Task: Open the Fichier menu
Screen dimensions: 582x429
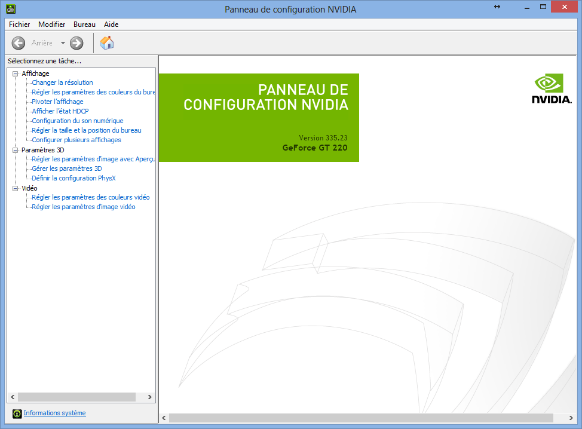Action: tap(19, 24)
